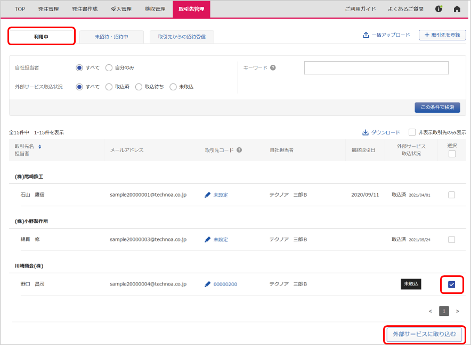This screenshot has width=471, height=345.
Task: Select 自分のみ radio button
Action: coord(109,68)
